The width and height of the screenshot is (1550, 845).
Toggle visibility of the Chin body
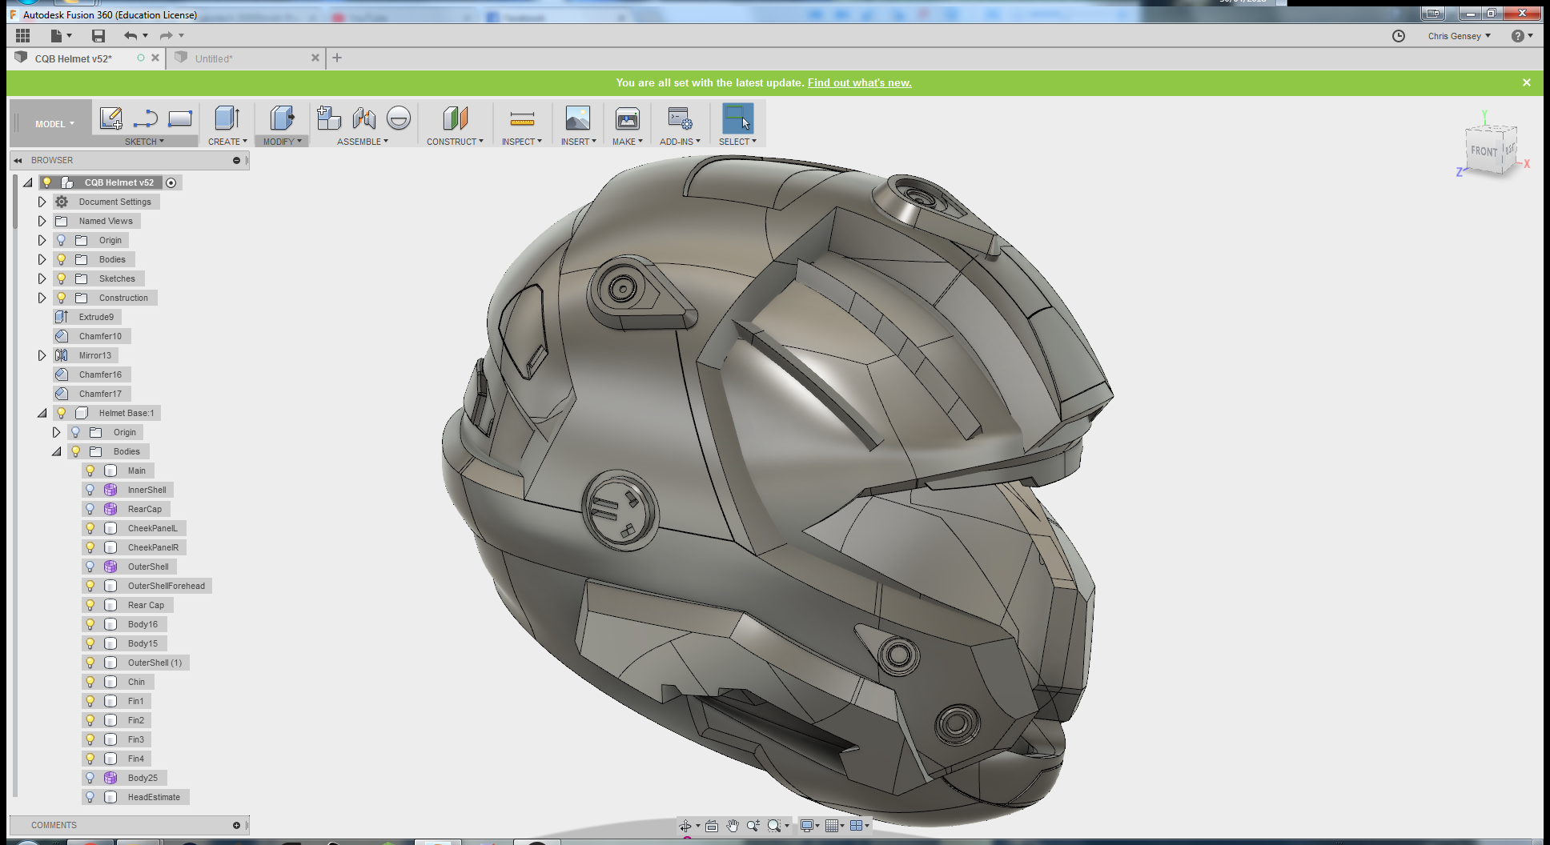pos(90,682)
